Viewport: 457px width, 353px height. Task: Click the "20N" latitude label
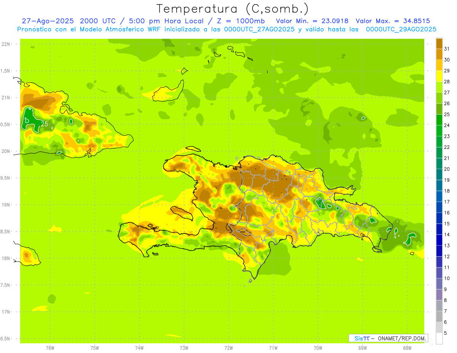pos(6,151)
